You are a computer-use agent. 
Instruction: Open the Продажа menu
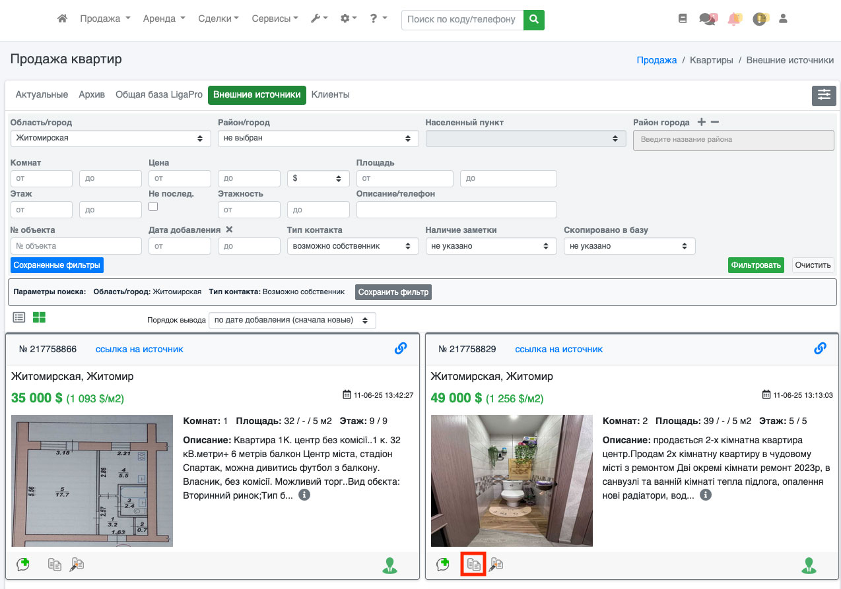click(105, 19)
